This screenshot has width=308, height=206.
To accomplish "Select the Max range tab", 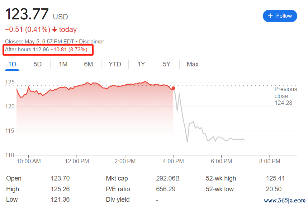I will pyautogui.click(x=193, y=64).
